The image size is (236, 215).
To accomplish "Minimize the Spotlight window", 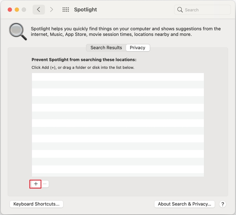I will coord(17,10).
